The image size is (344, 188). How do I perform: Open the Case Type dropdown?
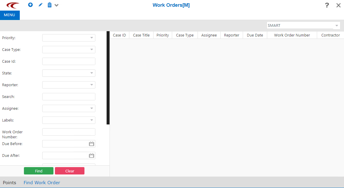tap(92, 49)
